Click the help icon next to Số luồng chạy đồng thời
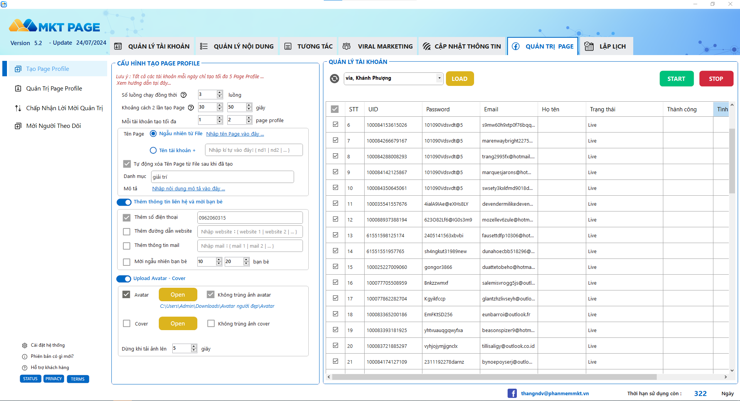This screenshot has height=401, width=740. [x=184, y=95]
